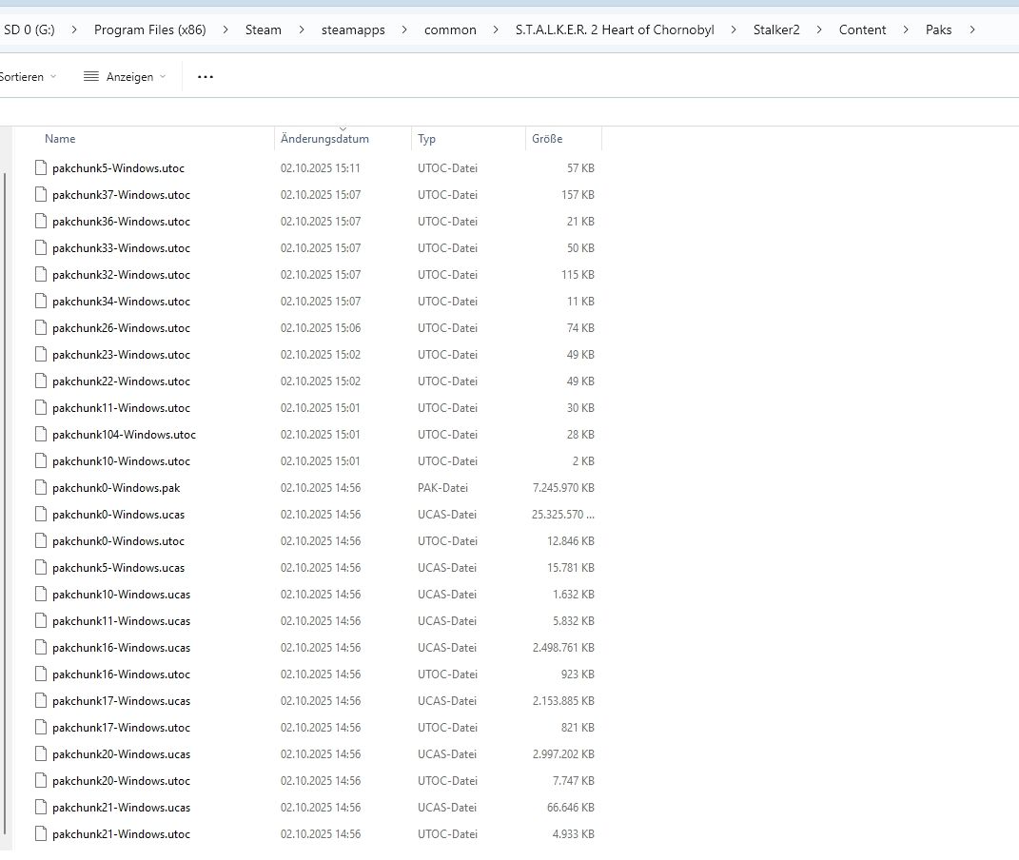Sort by Typ column header

pyautogui.click(x=426, y=138)
